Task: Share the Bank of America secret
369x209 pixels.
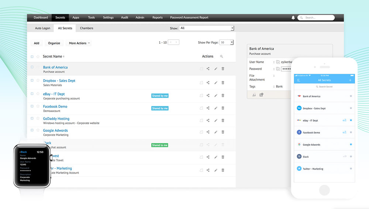Action: [208, 69]
